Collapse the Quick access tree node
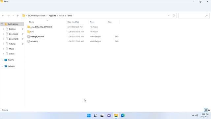 click(x=2, y=24)
